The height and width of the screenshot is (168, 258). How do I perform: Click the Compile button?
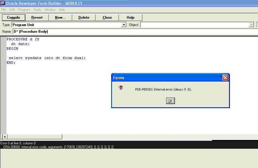point(13,18)
